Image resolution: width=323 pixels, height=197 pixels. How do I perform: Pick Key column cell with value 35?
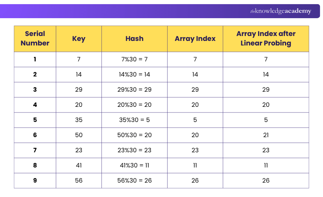79,120
